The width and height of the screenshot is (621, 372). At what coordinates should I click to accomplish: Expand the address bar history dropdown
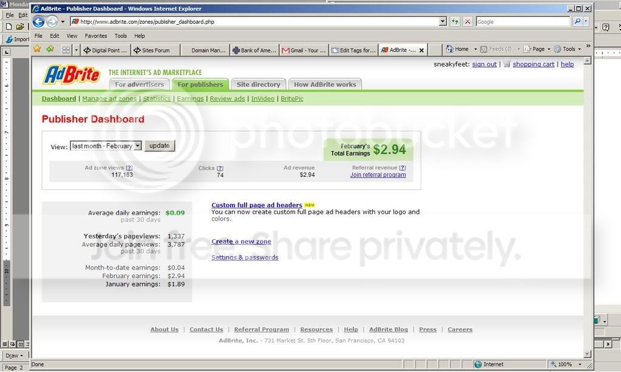pos(443,21)
